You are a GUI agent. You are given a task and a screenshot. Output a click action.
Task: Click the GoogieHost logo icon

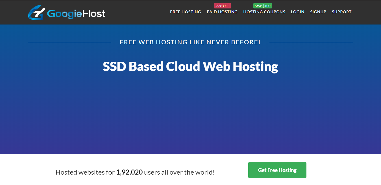[x=36, y=12]
